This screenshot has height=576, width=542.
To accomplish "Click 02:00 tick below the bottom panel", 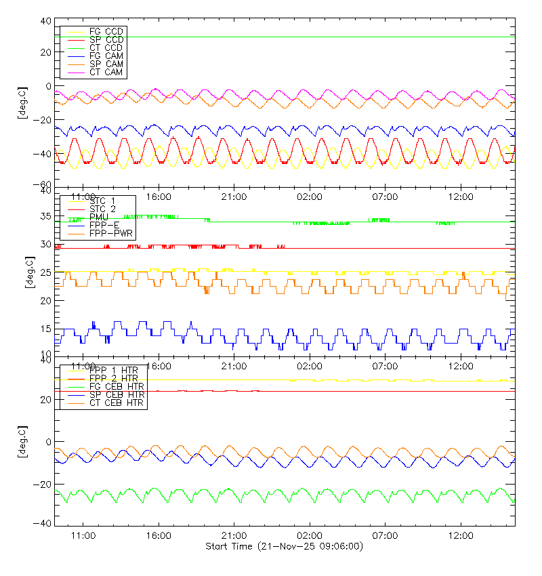I will (x=310, y=535).
